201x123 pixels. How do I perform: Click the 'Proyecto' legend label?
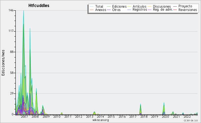pos(185,6)
